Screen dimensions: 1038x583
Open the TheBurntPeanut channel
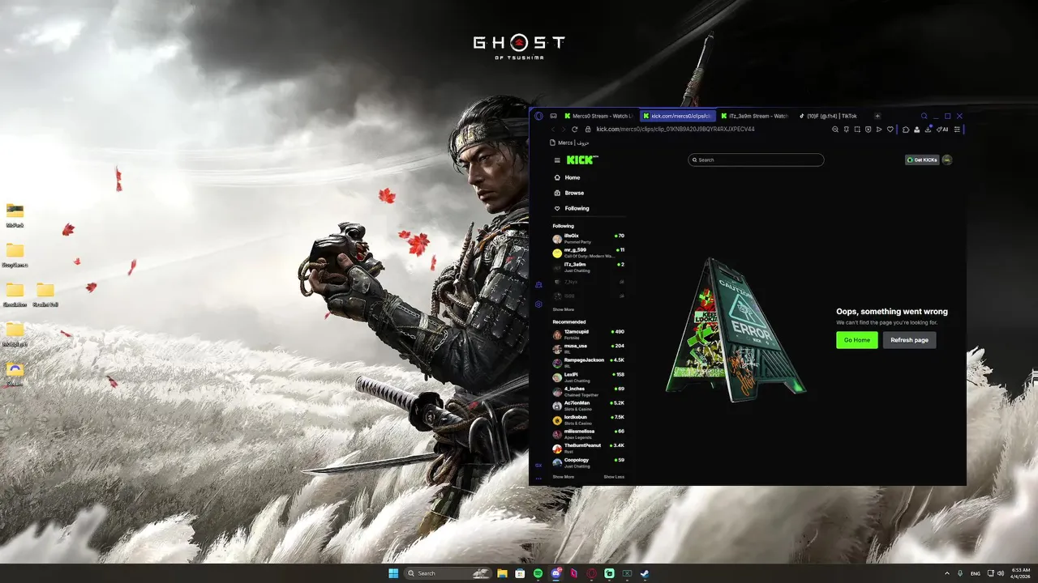(589, 449)
